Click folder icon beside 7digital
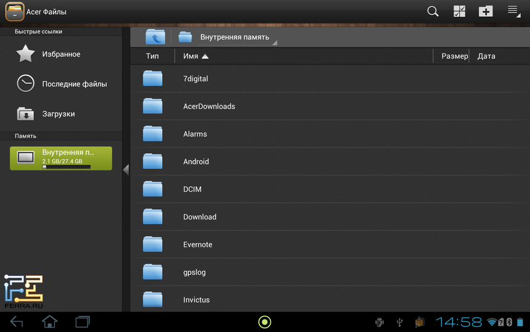 pos(152,78)
